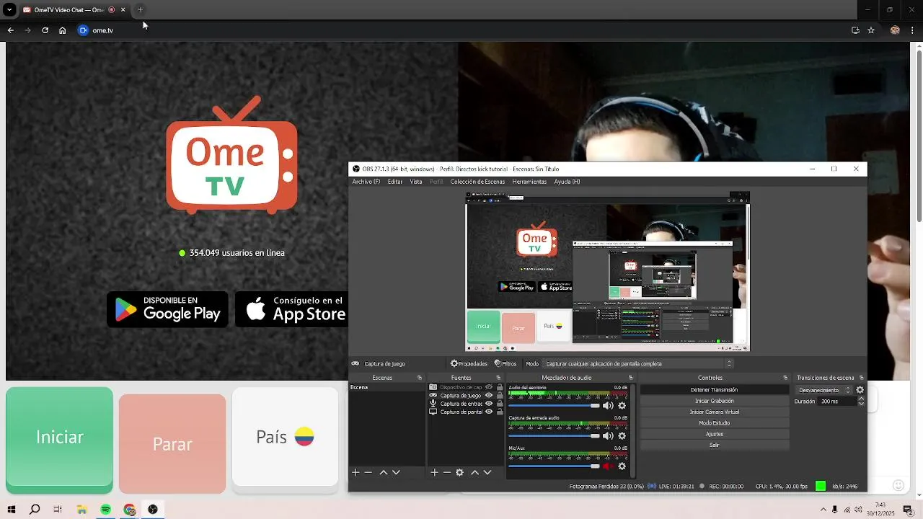Adjust the Mic/Aux volume slider
This screenshot has height=519, width=923.
(x=554, y=466)
